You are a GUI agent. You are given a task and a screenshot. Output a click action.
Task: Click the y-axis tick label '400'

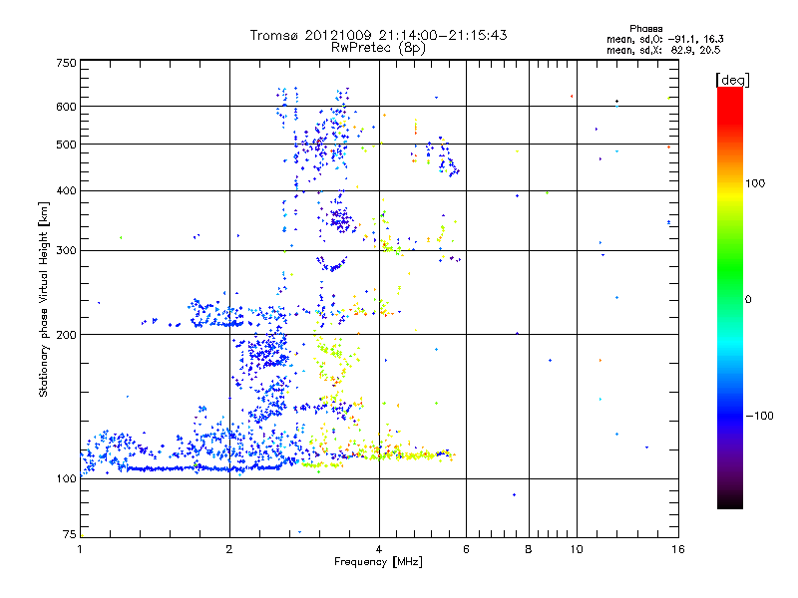click(x=66, y=190)
